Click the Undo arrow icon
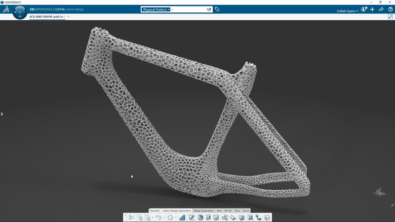 pyautogui.click(x=157, y=217)
